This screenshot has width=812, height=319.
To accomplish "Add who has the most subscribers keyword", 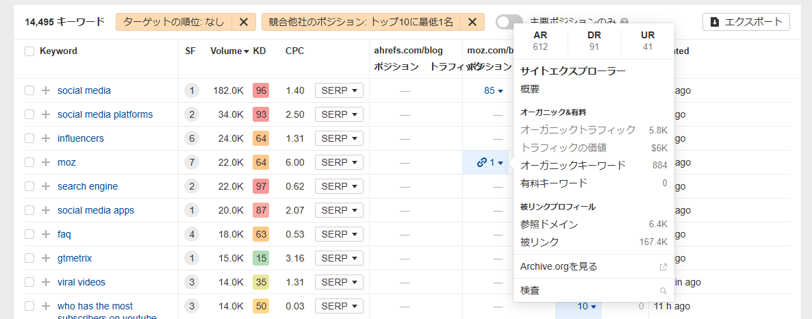I will pyautogui.click(x=46, y=306).
